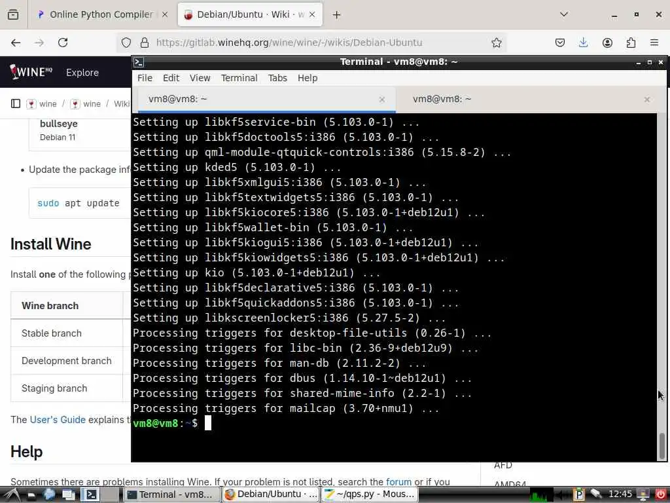Image resolution: width=670 pixels, height=503 pixels.
Task: Click the 12:45 clock in the tray
Action: (x=620, y=494)
